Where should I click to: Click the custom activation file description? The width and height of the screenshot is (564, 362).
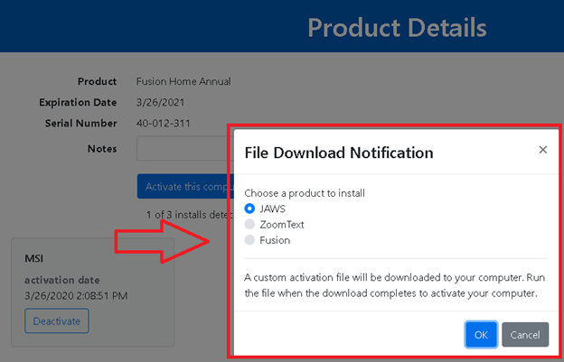392,284
